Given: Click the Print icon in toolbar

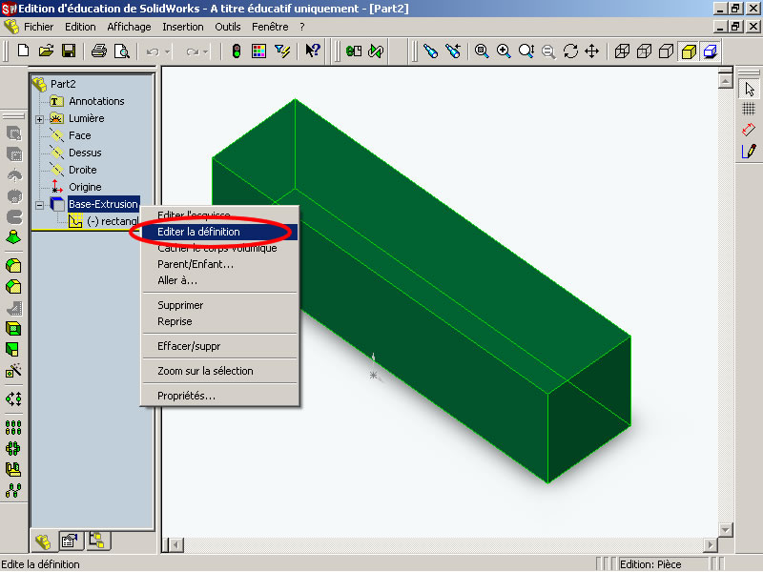Looking at the screenshot, I should [x=98, y=51].
